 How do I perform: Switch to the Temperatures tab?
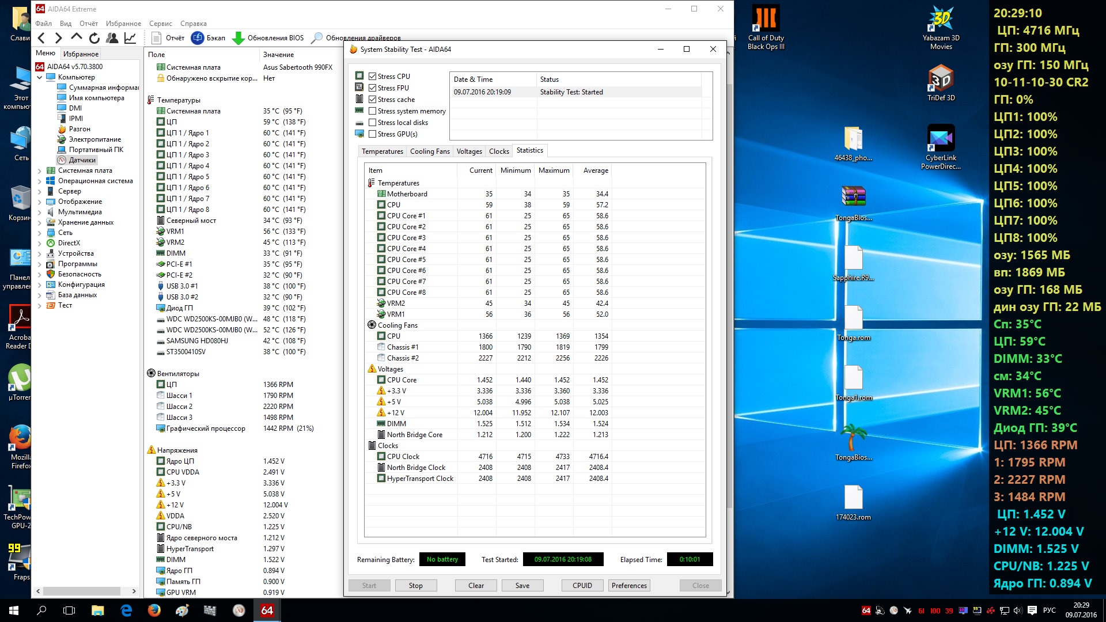coord(382,151)
